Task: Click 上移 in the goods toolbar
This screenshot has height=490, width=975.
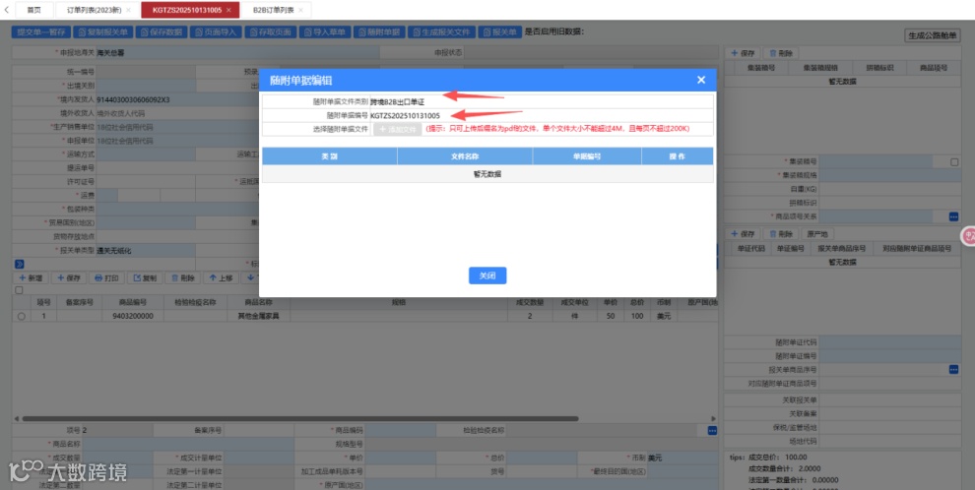Action: [221, 278]
